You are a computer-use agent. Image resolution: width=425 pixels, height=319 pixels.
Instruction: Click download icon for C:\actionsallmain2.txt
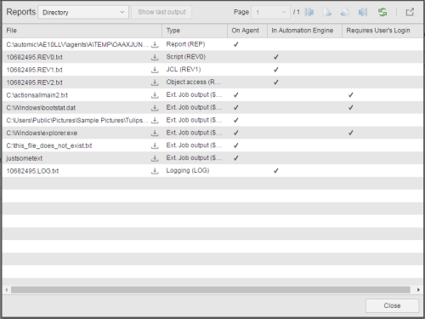click(x=155, y=95)
